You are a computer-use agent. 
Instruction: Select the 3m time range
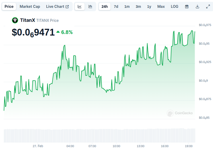coord(138,7)
